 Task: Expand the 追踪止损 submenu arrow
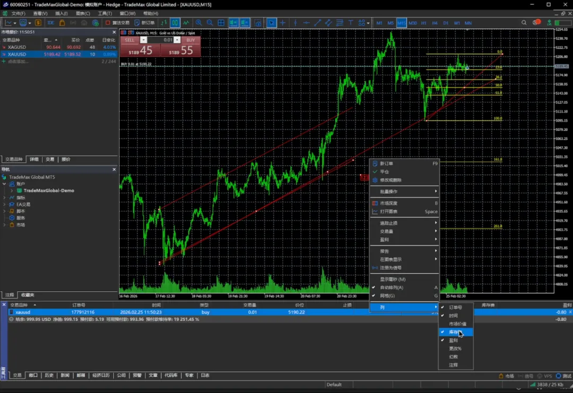pos(436,223)
